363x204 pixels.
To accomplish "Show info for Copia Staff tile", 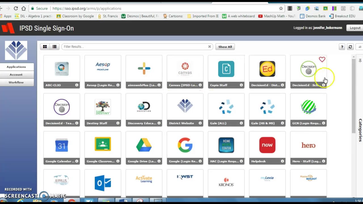I will pos(241,85).
